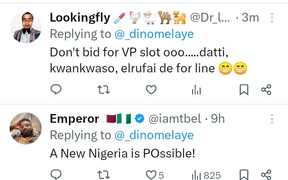Share Lookingfly's tweet
The image size is (288, 180).
266,90
